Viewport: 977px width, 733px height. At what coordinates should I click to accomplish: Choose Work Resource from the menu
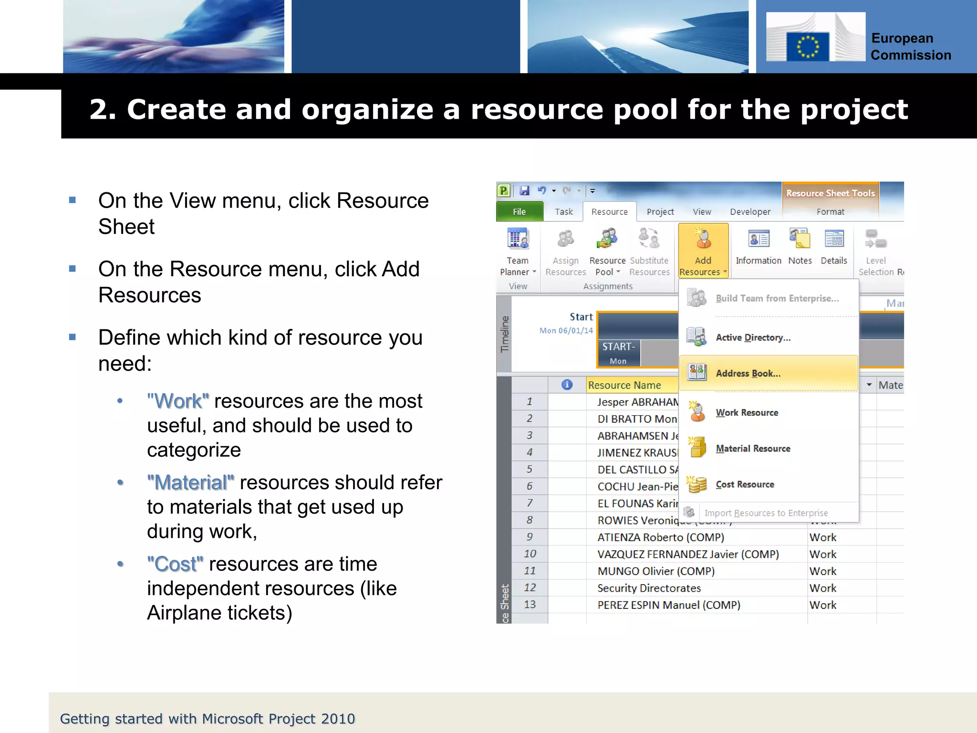pyautogui.click(x=769, y=412)
